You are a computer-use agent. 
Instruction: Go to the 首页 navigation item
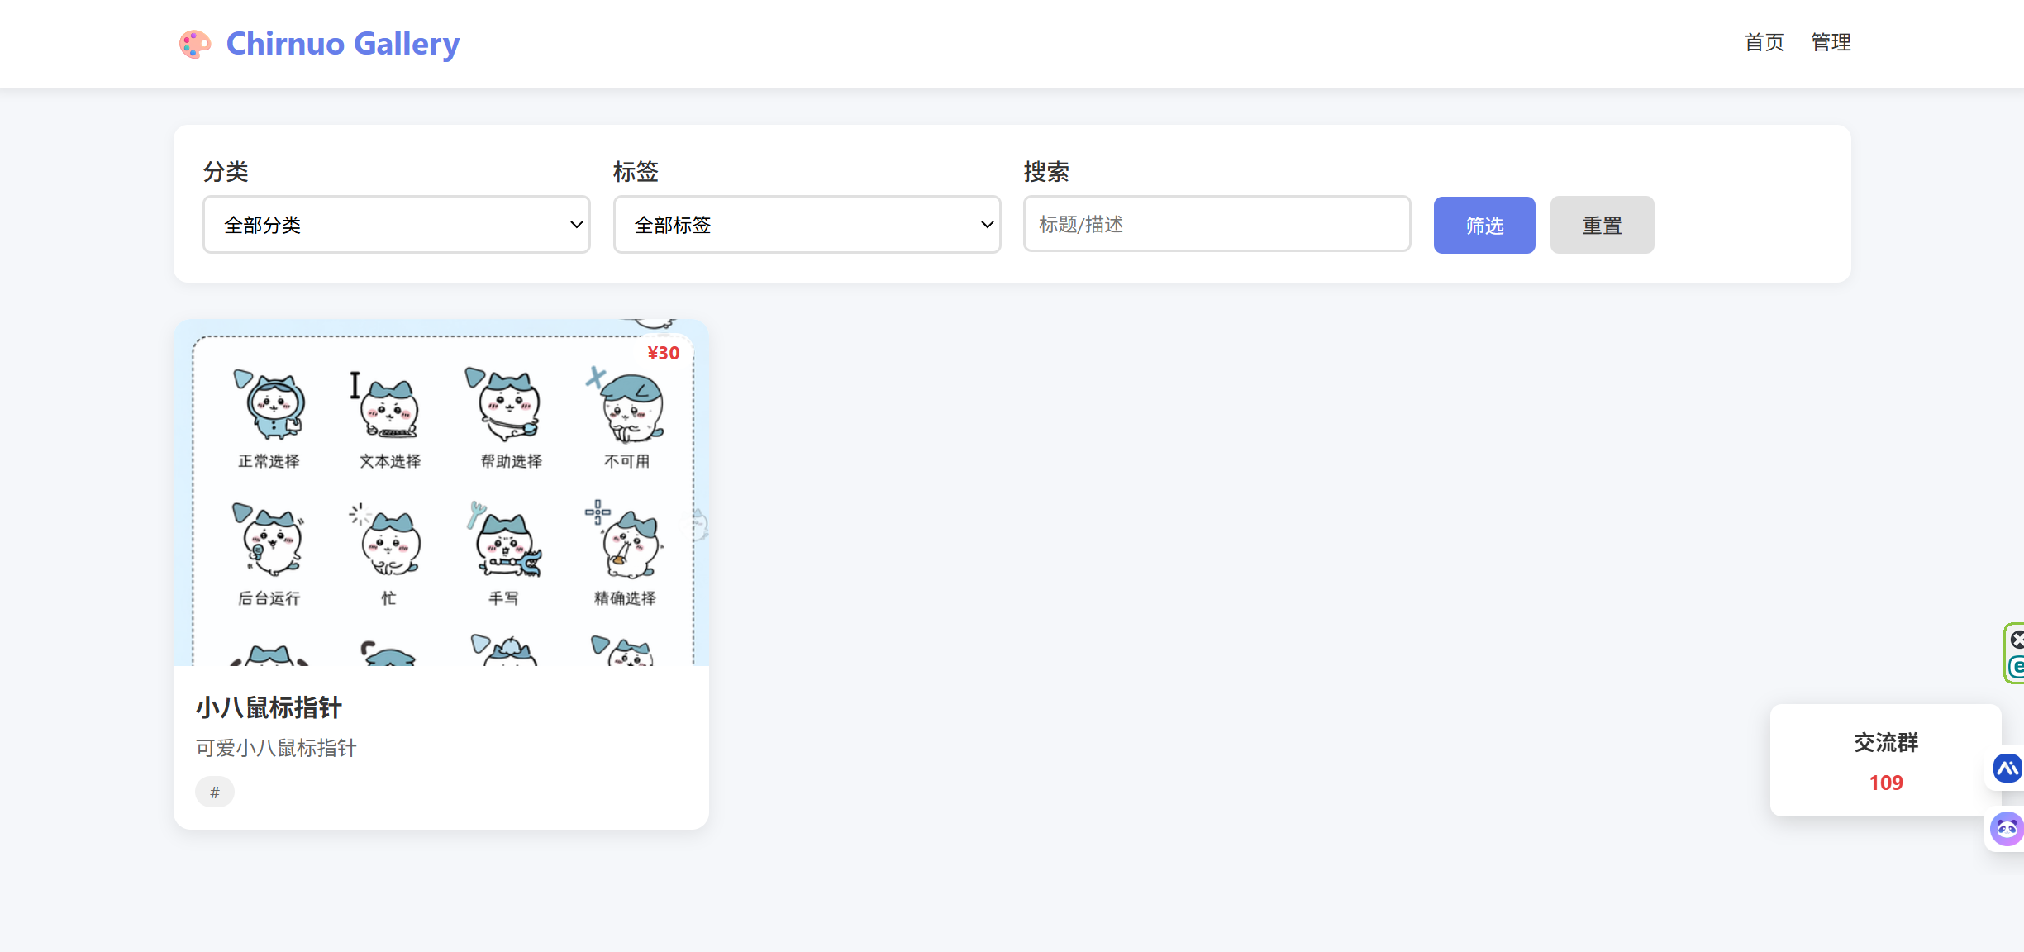[x=1763, y=42]
